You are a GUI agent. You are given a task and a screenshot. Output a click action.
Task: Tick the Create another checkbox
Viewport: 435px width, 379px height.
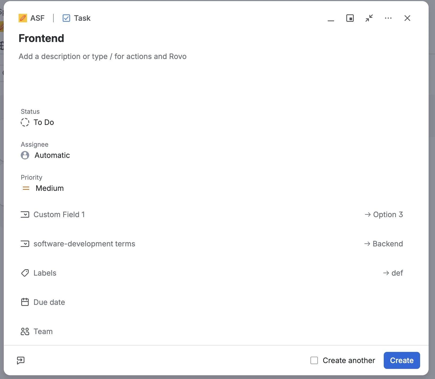click(x=314, y=360)
